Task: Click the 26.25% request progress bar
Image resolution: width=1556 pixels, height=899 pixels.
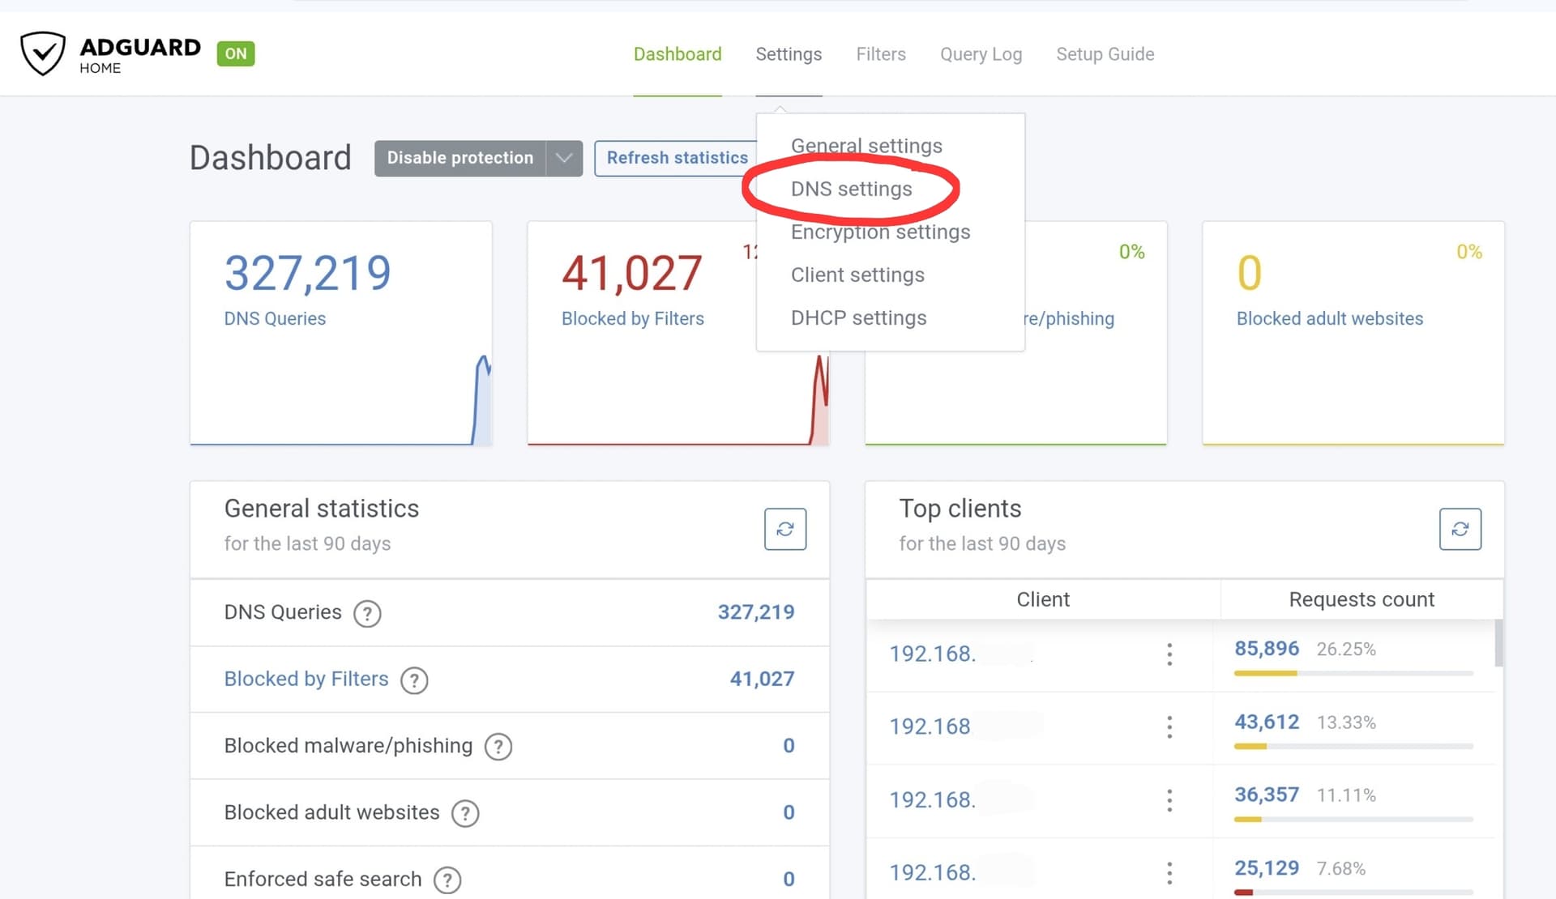Action: pyautogui.click(x=1353, y=673)
